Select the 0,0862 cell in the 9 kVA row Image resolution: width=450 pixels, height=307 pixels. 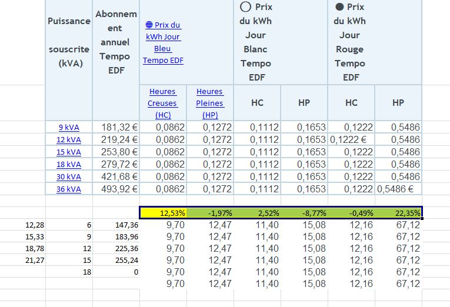click(x=163, y=127)
